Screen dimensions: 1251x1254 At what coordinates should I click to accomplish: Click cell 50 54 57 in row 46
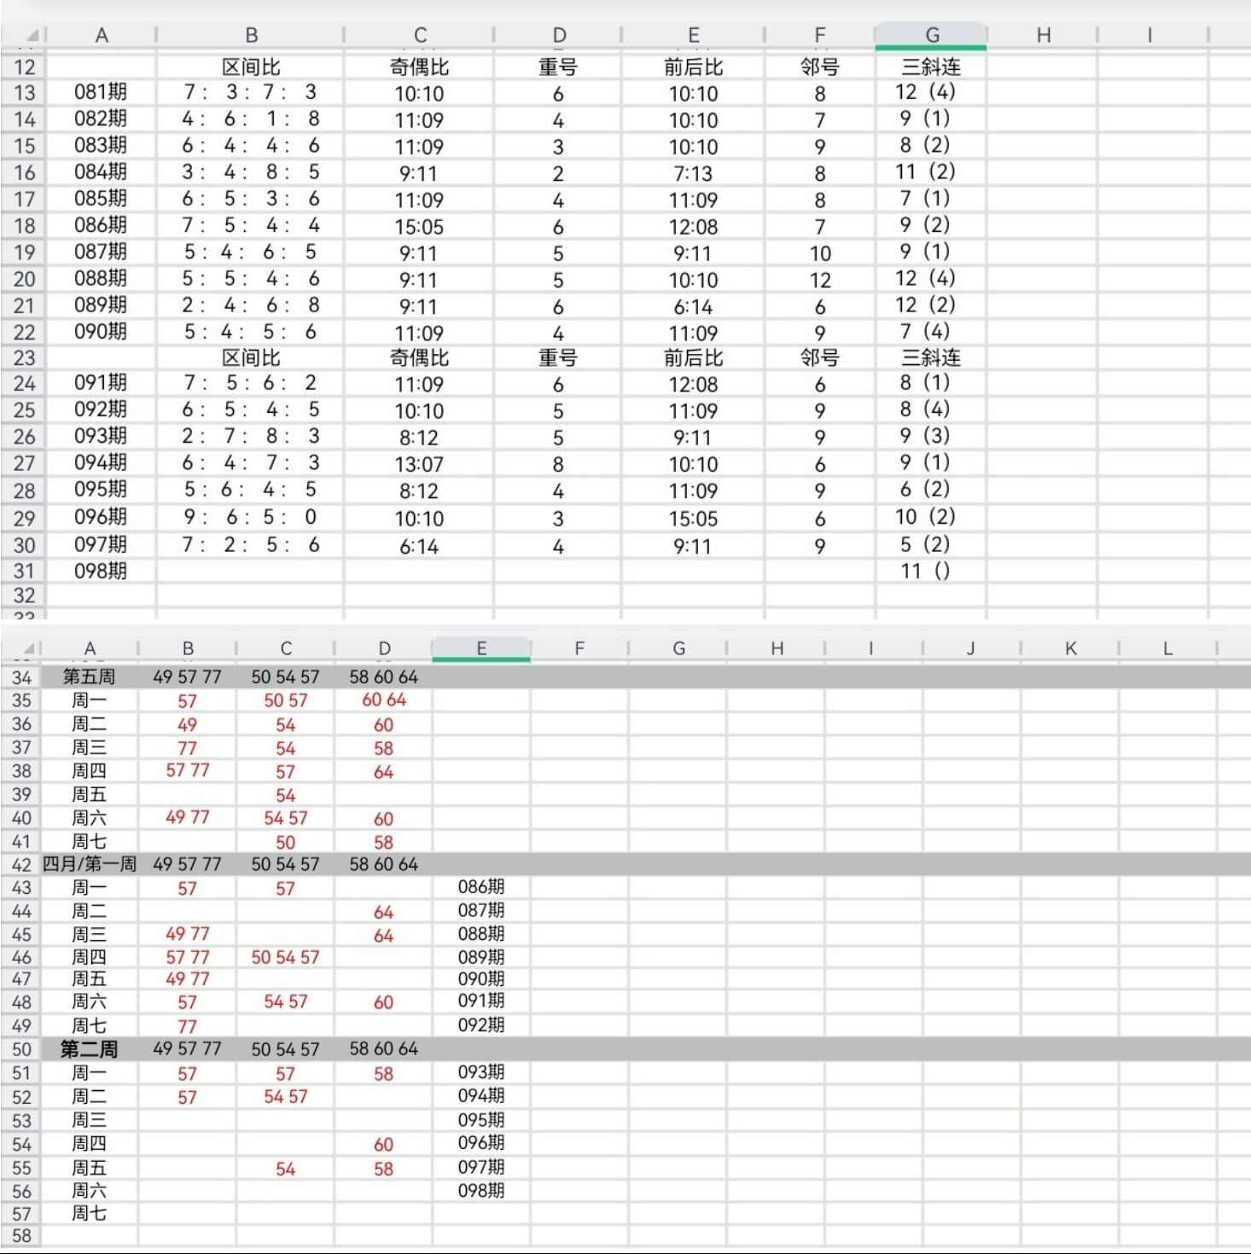(285, 957)
